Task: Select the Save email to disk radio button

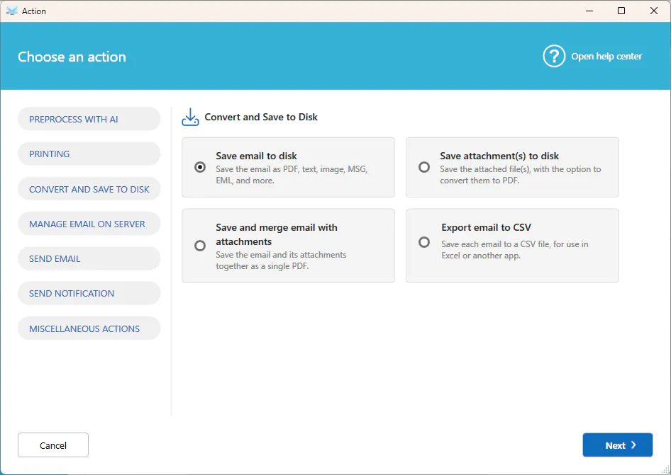Action: 200,167
